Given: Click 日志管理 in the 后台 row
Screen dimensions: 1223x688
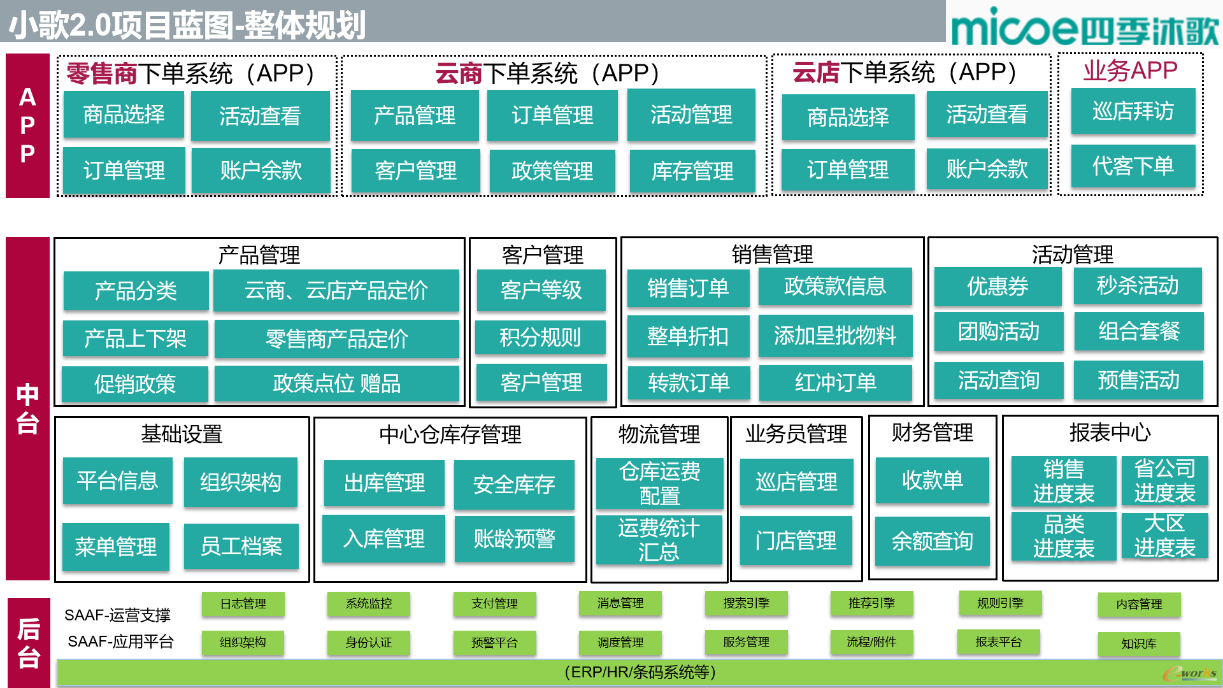Looking at the screenshot, I should (x=243, y=603).
